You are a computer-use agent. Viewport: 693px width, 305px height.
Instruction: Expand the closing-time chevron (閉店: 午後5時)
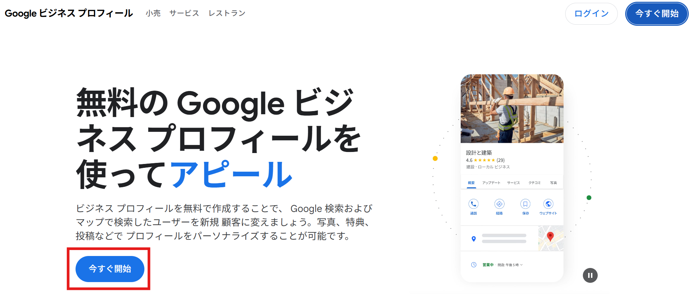tap(521, 265)
